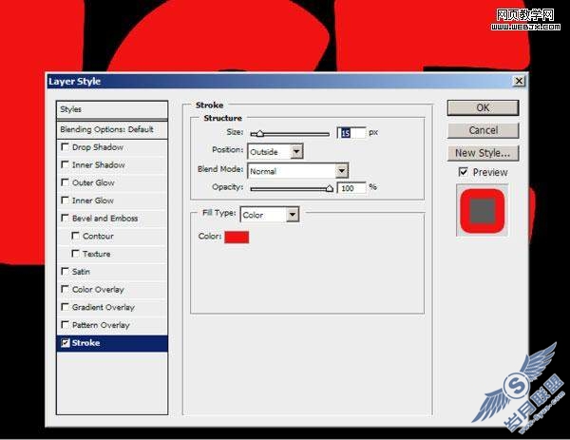Click the Size px input field
Viewport: 570px width, 440px height.
[351, 133]
